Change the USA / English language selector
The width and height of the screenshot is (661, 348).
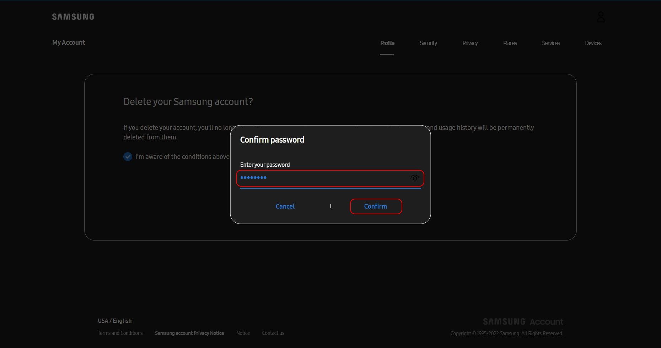point(114,321)
